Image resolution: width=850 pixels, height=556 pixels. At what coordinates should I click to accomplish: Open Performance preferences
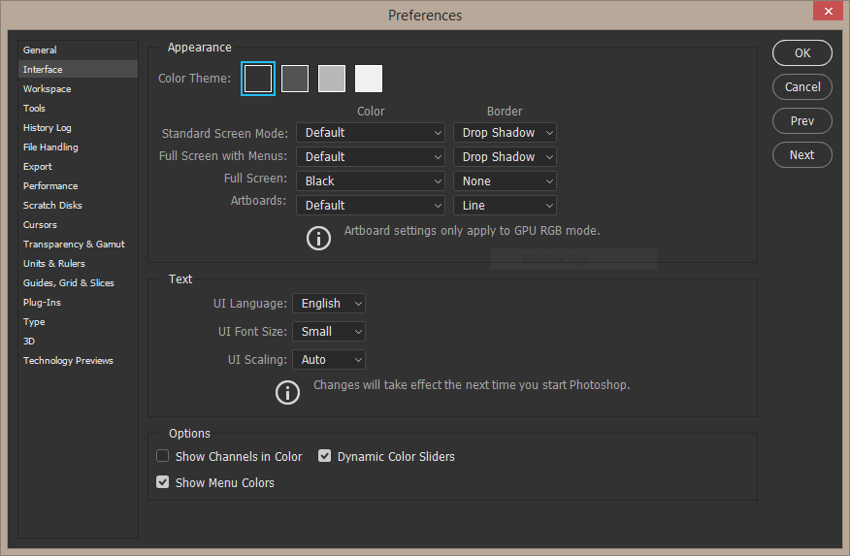(x=78, y=186)
